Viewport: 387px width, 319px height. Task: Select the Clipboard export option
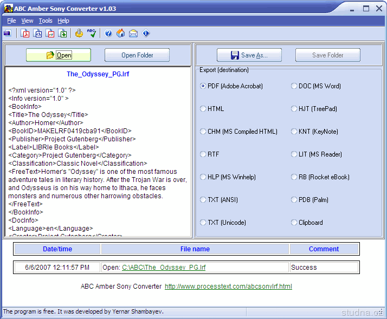click(x=294, y=223)
